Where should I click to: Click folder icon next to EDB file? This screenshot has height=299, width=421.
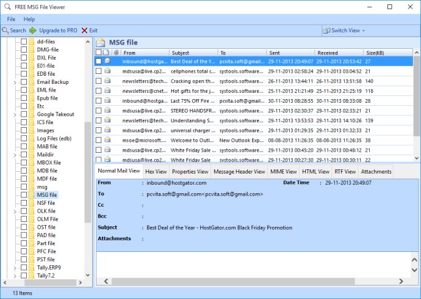pyautogui.click(x=32, y=74)
